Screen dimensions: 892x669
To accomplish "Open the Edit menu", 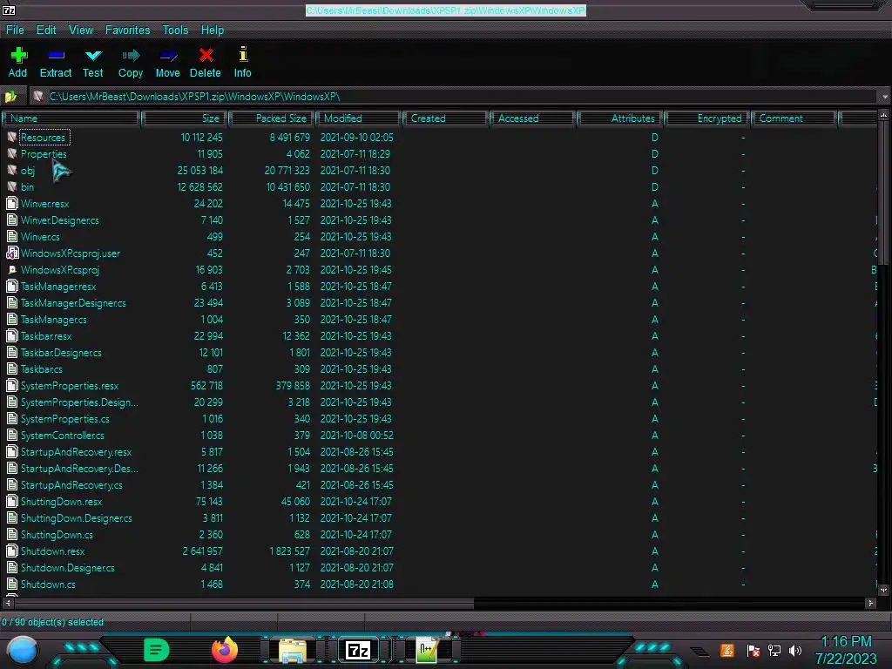I will [46, 30].
